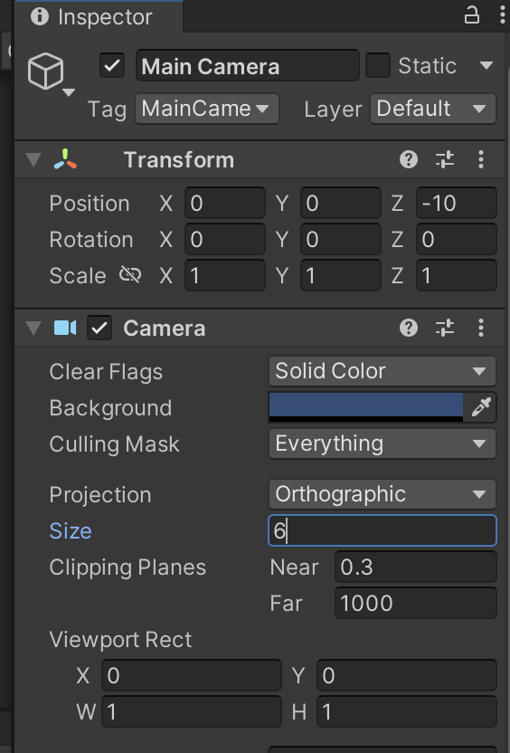This screenshot has width=510, height=753.
Task: Click the Scale Z field
Action: coord(457,275)
